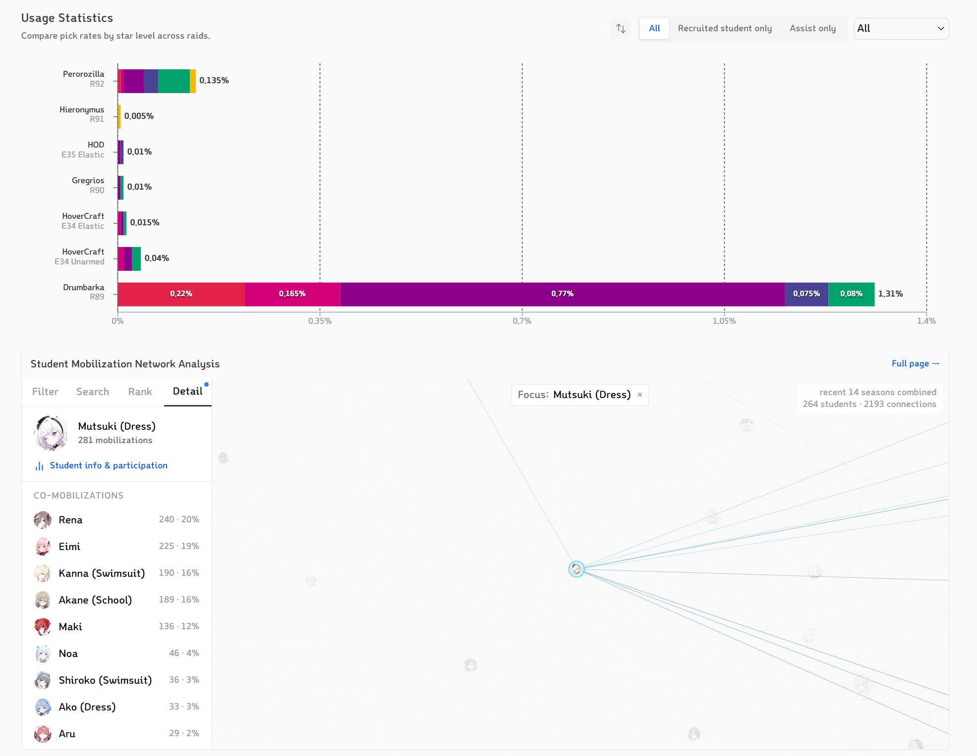This screenshot has width=977, height=756.
Task: Open Full page network analysis link
Action: tap(915, 363)
